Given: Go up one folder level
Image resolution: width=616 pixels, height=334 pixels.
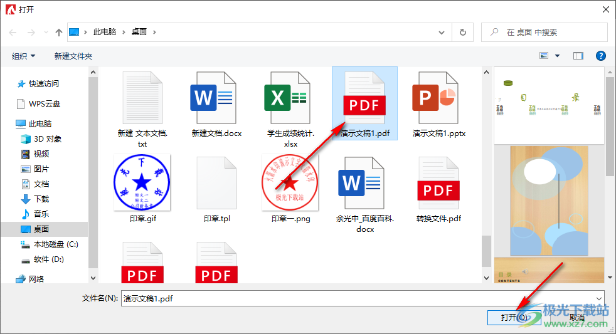Looking at the screenshot, I should [59, 32].
